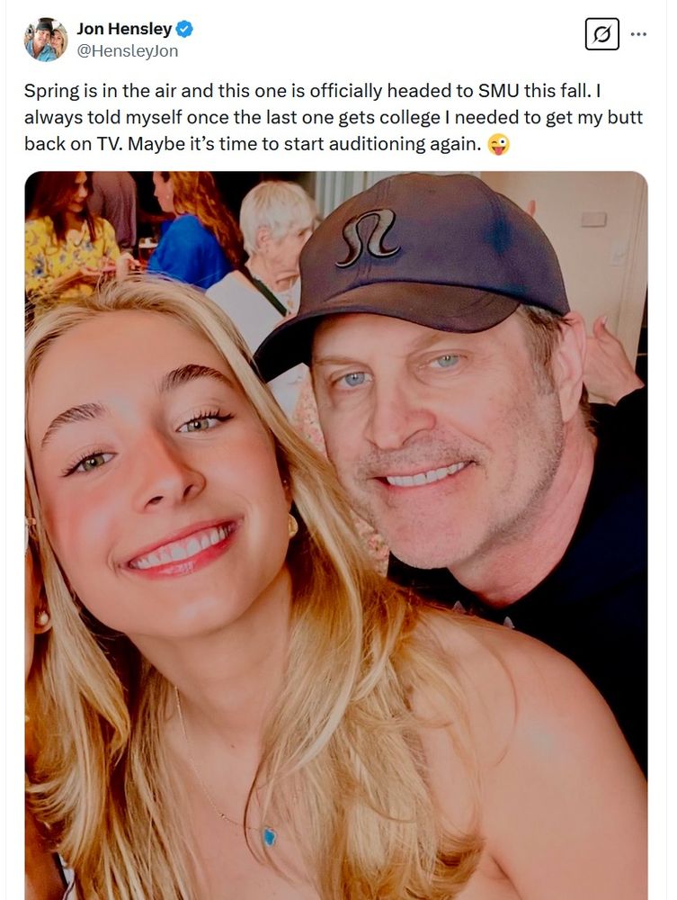Viewport: 677px width, 900px height.
Task: Open the attached selfie photo
Action: click(x=336, y=535)
